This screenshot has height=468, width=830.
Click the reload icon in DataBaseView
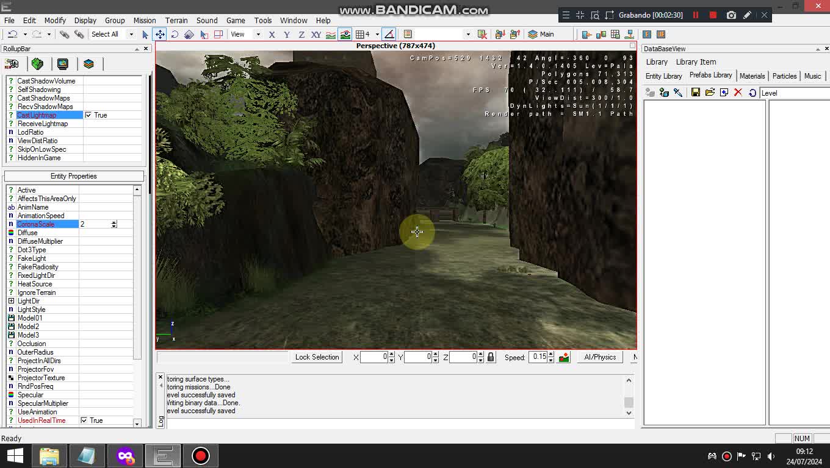pyautogui.click(x=752, y=93)
